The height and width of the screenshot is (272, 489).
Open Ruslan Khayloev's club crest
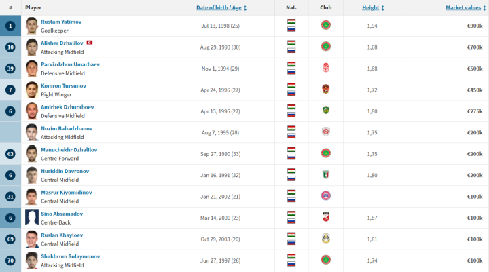326,238
